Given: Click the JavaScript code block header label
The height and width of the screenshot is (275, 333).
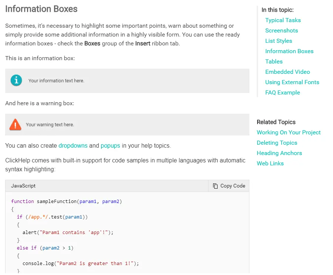Looking at the screenshot, I should click(x=23, y=186).
